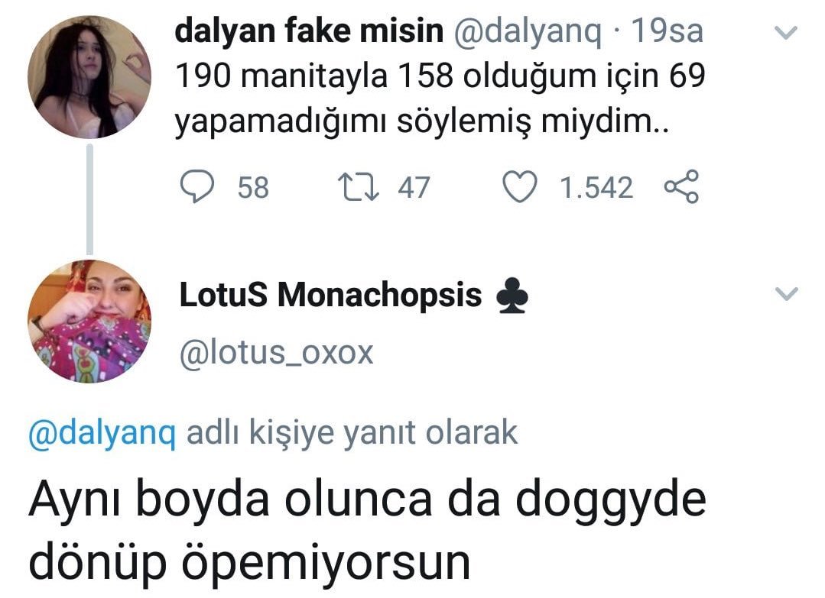
Task: Click @dalyanq in the "yanıt olarak" line
Action: [102, 433]
